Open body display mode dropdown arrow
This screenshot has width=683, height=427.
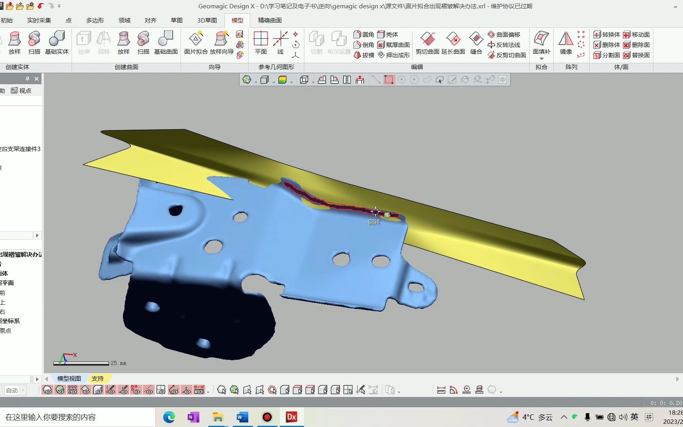click(x=274, y=82)
